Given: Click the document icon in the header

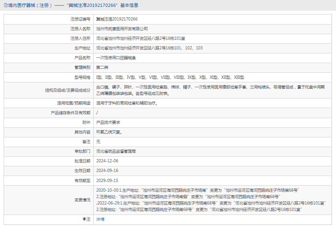Looking at the screenshot, I should click(x=6, y=5).
